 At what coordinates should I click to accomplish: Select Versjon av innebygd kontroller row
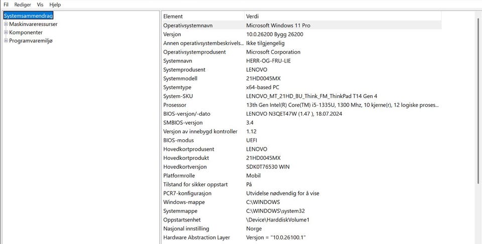[x=302, y=131]
